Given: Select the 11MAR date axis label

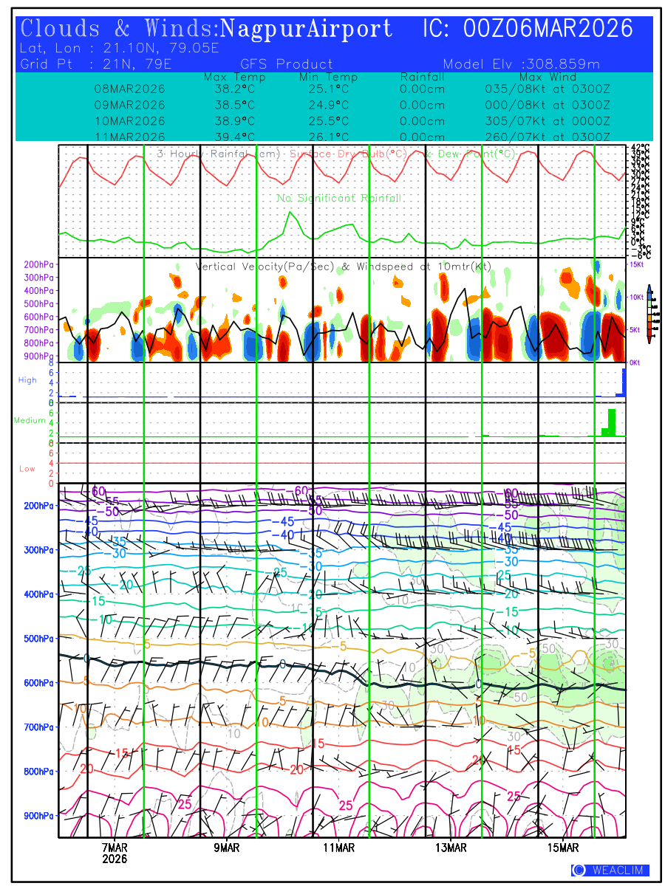Looking at the screenshot, I should (338, 848).
